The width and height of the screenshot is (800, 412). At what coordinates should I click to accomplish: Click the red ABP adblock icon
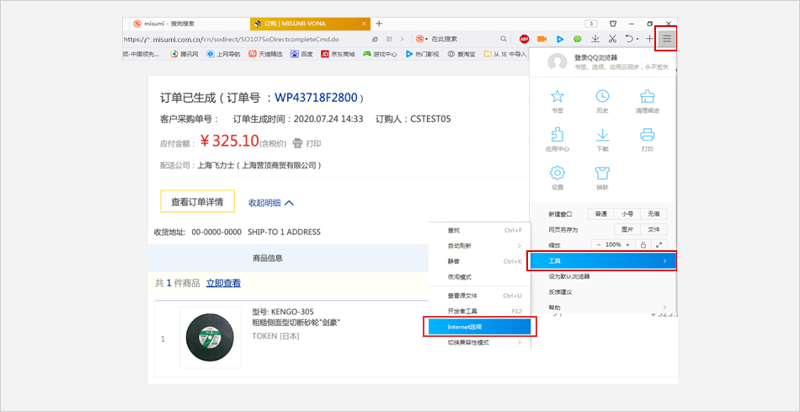(524, 39)
